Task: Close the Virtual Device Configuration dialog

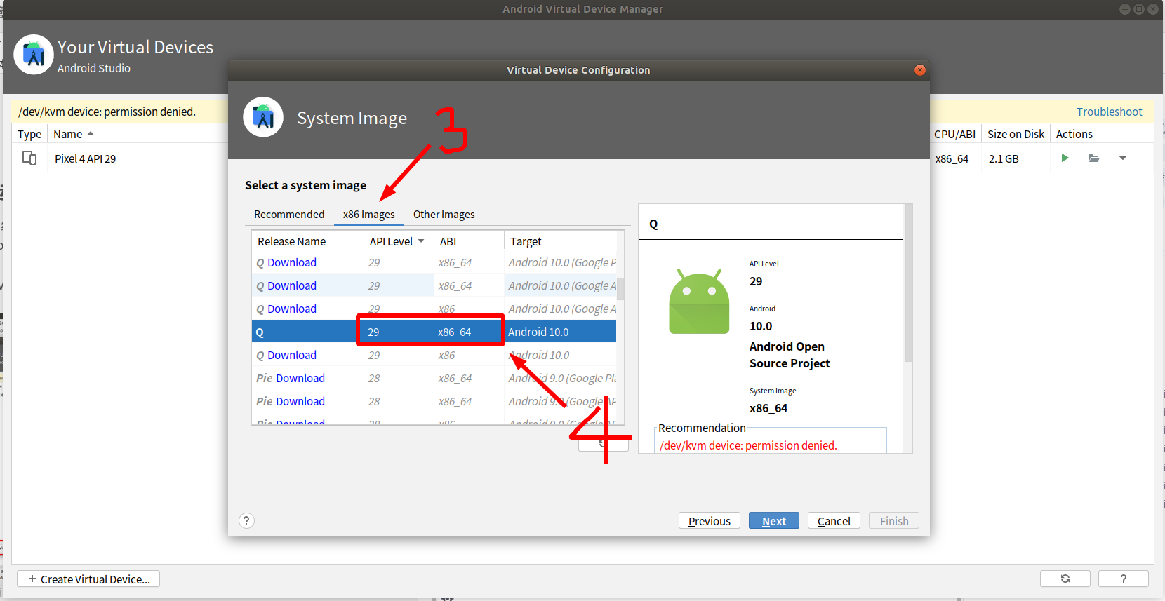Action: tap(920, 70)
